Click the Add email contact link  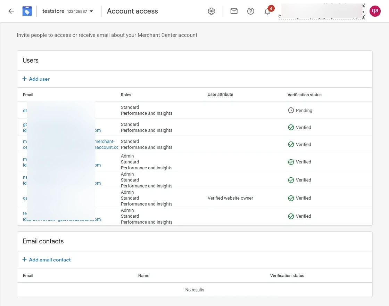pyautogui.click(x=50, y=260)
